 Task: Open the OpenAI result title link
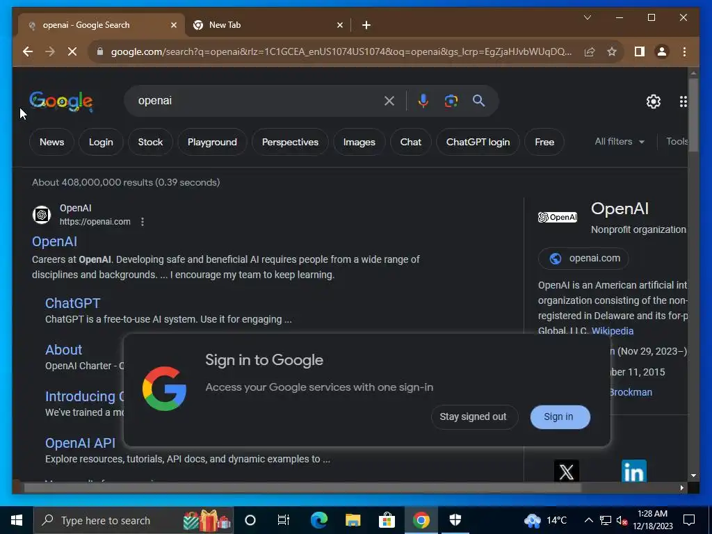click(54, 241)
